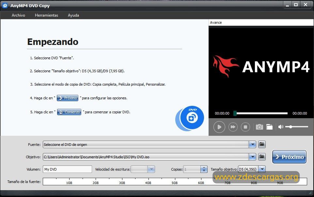Viewport: 314px width, 197px height.
Task: Click the 'Avance' preview panel label
Action: tap(216, 22)
